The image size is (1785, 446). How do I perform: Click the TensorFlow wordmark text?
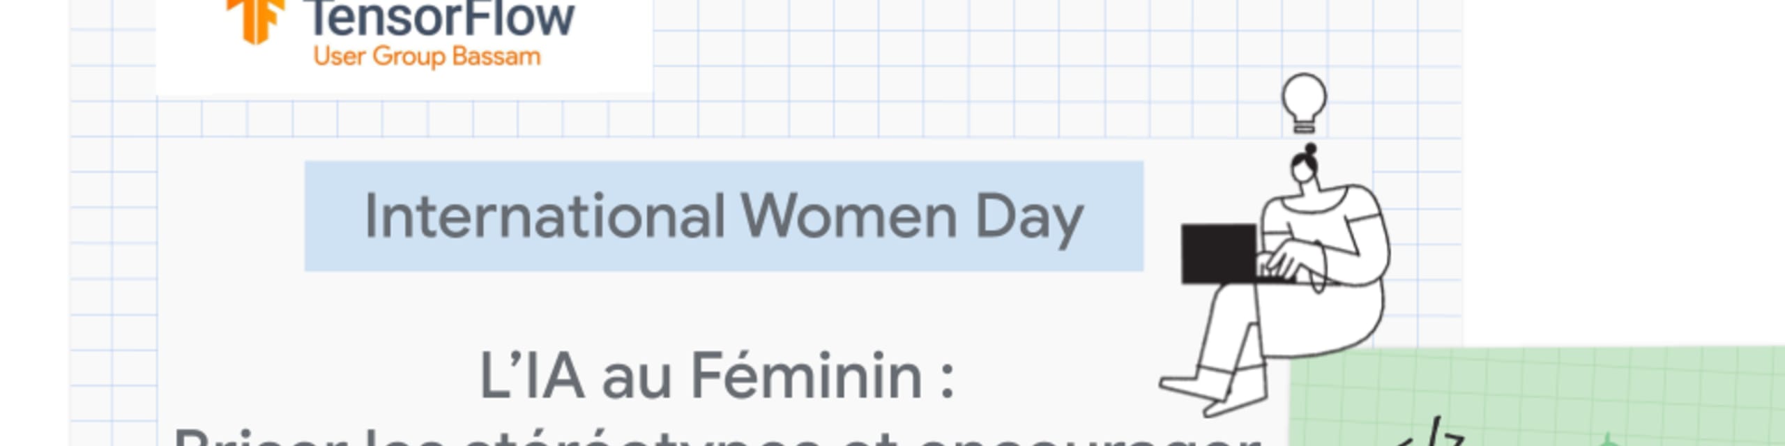click(439, 18)
